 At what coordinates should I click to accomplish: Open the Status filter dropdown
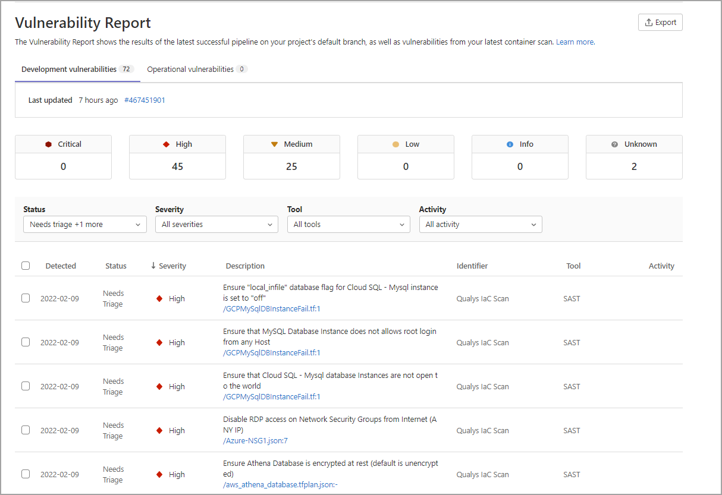click(84, 224)
